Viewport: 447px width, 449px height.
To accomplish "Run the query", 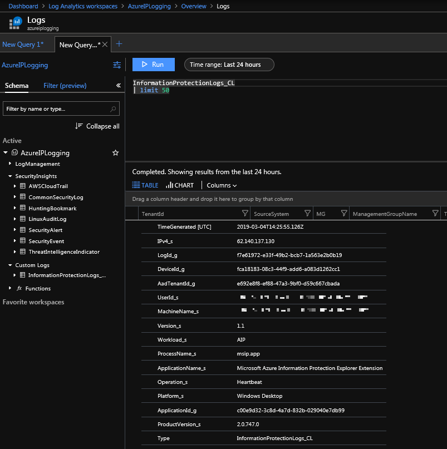I will [x=153, y=65].
